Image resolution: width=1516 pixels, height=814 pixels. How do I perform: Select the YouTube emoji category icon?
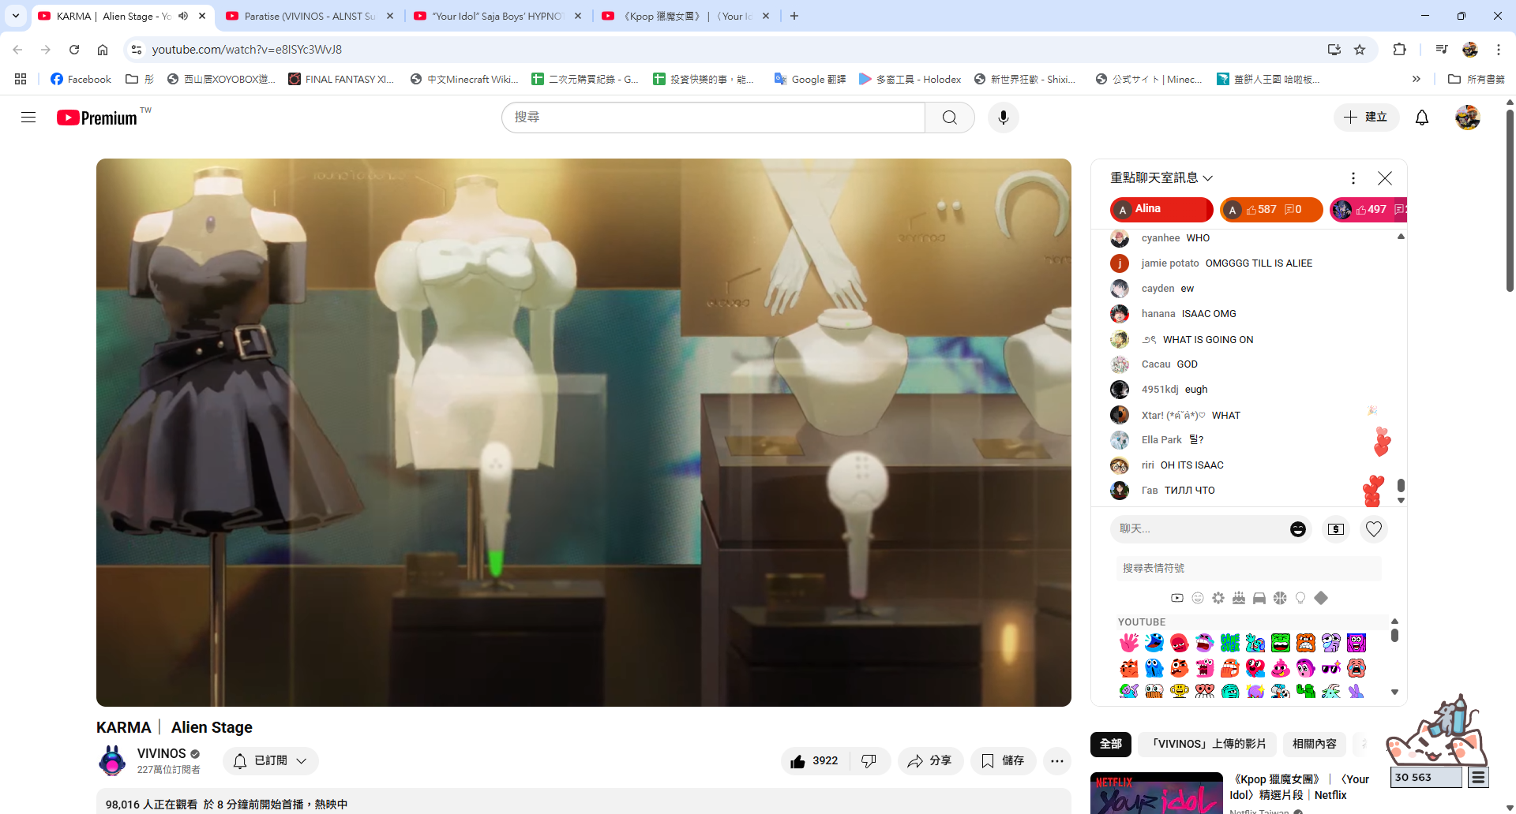click(x=1176, y=598)
